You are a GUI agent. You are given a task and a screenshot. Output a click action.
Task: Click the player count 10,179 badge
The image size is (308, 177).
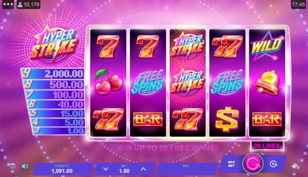[x=28, y=4]
